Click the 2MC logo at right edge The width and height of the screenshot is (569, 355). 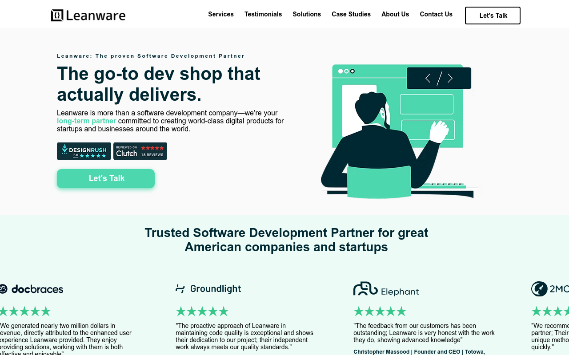[550, 289]
